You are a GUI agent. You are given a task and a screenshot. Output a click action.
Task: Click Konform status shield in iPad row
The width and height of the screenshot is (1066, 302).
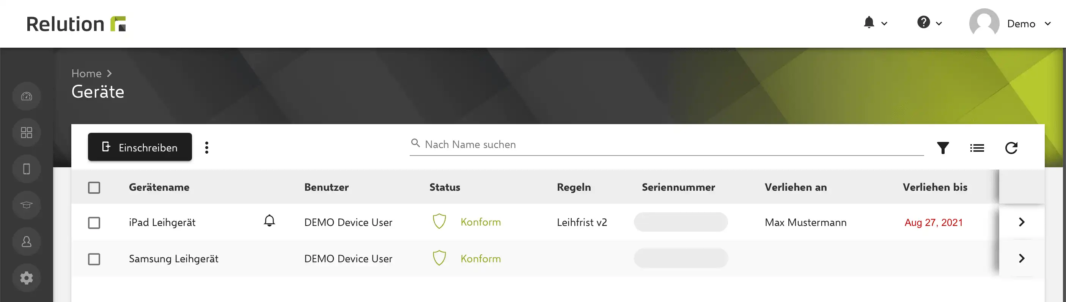click(x=439, y=221)
